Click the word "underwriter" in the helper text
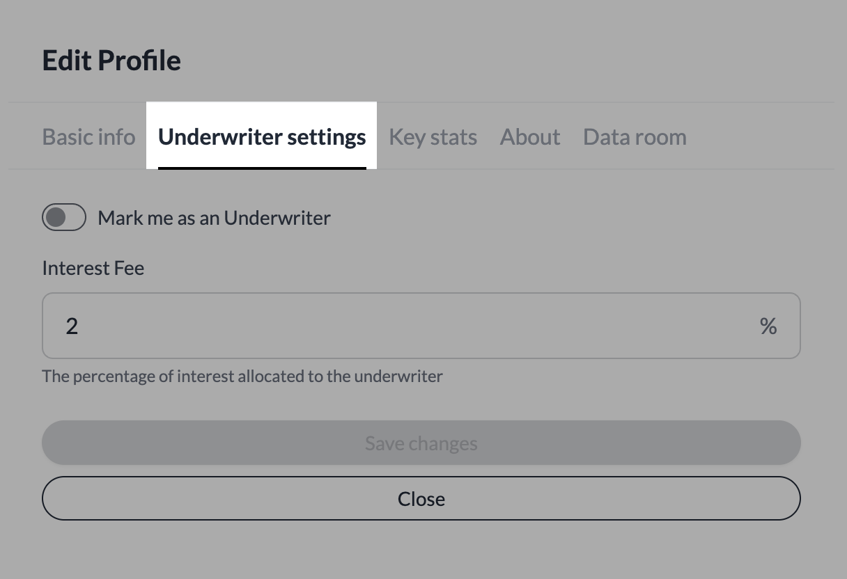Viewport: 847px width, 579px height. [x=398, y=376]
